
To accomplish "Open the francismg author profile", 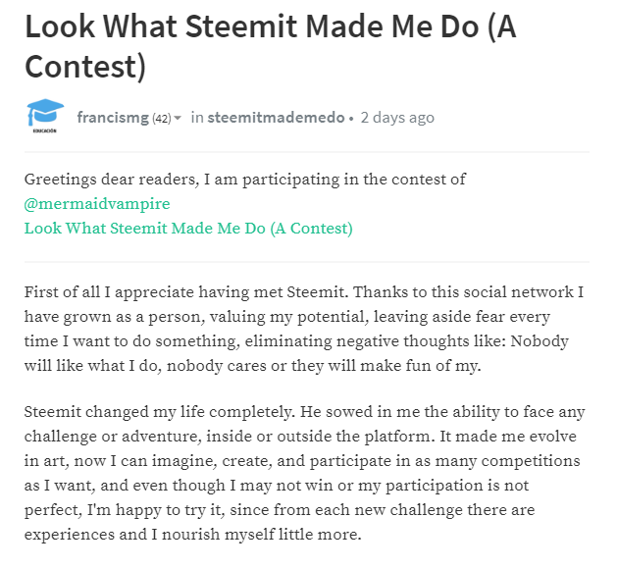I will pyautogui.click(x=113, y=118).
